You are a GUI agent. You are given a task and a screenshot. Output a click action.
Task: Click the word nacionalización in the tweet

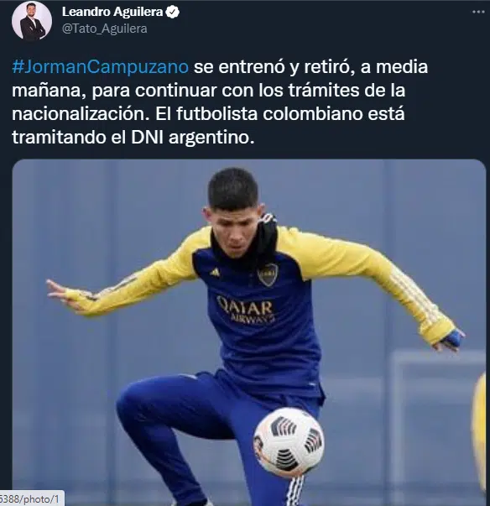coord(81,113)
